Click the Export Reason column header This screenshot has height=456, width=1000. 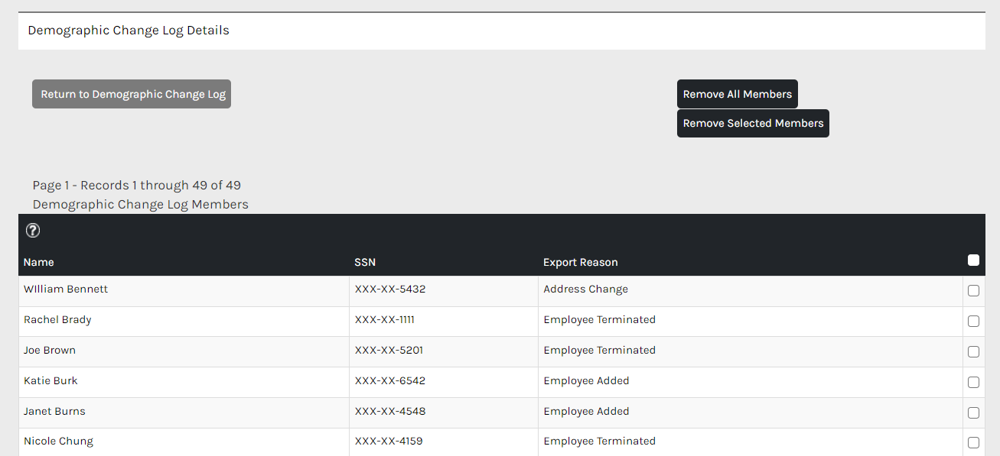point(580,262)
